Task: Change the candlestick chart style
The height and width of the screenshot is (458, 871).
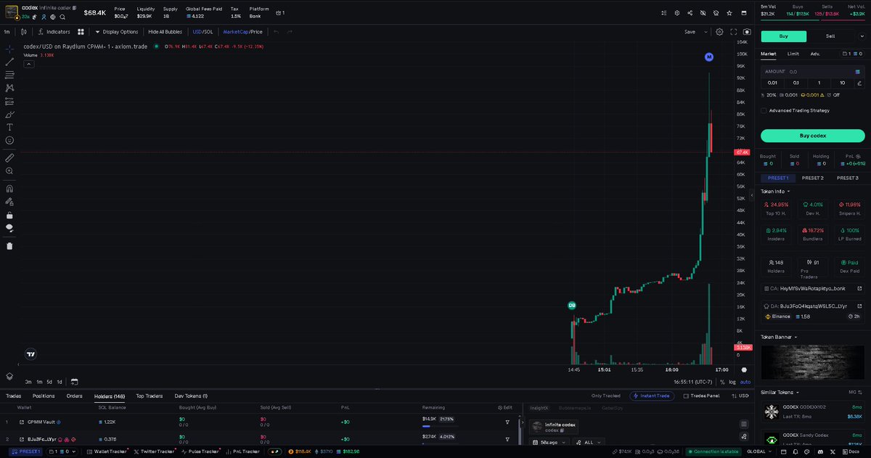Action: (x=24, y=32)
